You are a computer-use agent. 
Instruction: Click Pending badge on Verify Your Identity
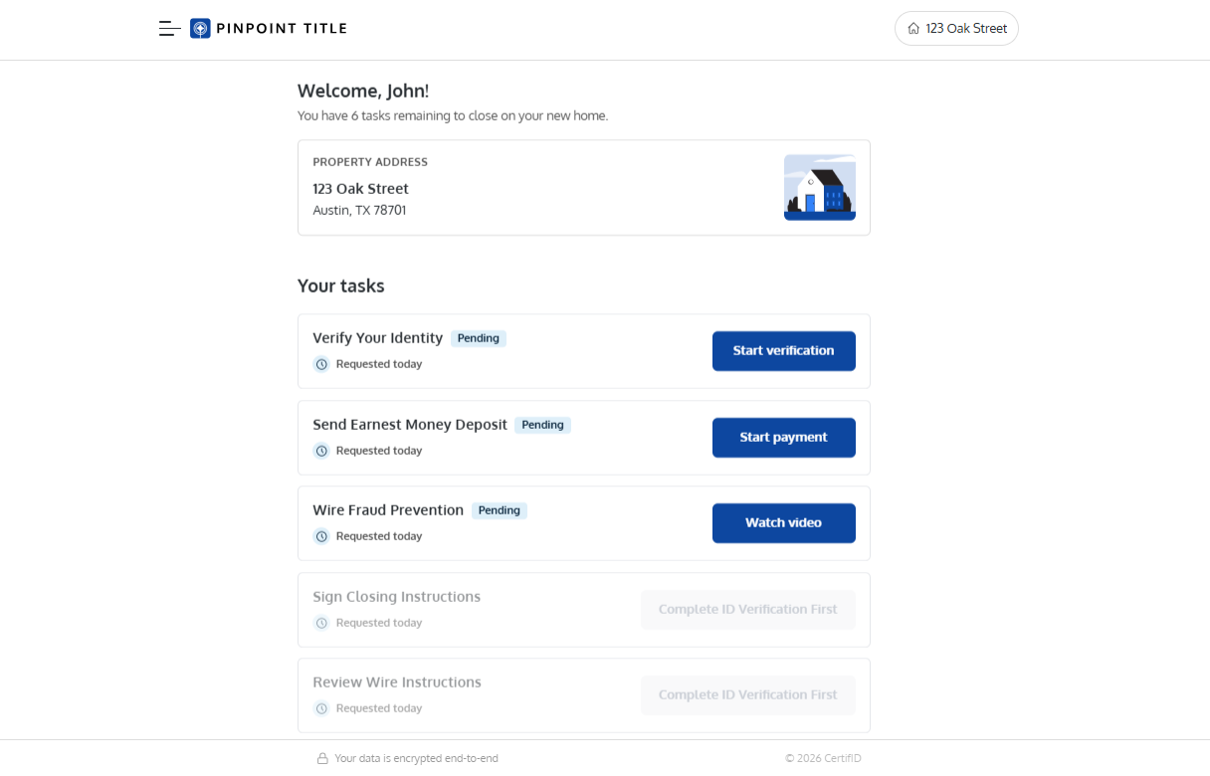click(x=479, y=338)
